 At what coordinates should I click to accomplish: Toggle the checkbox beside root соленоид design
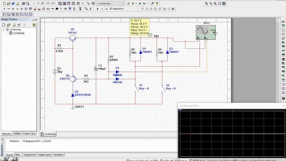click(x=7, y=30)
